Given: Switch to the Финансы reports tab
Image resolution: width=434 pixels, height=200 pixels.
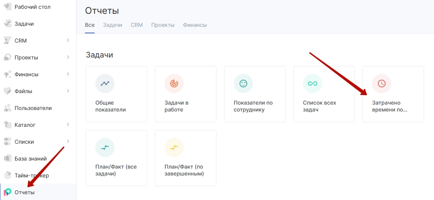Looking at the screenshot, I should (x=195, y=25).
